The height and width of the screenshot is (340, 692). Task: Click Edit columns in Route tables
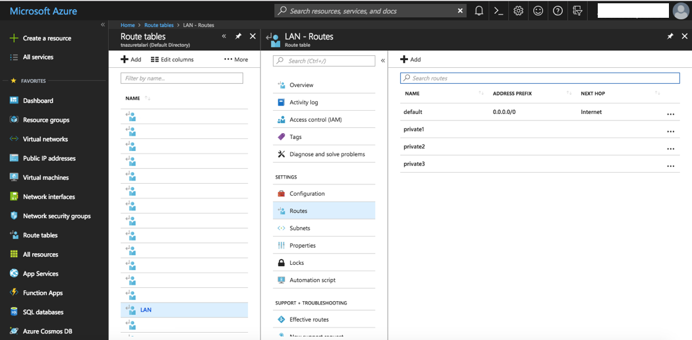pos(172,59)
